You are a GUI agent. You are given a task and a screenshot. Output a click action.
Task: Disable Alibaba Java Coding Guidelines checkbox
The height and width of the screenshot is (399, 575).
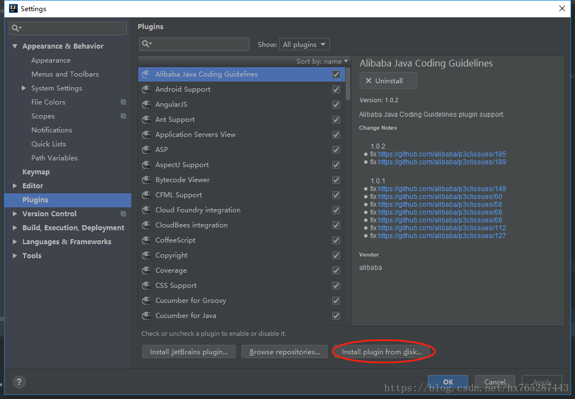tap(336, 74)
